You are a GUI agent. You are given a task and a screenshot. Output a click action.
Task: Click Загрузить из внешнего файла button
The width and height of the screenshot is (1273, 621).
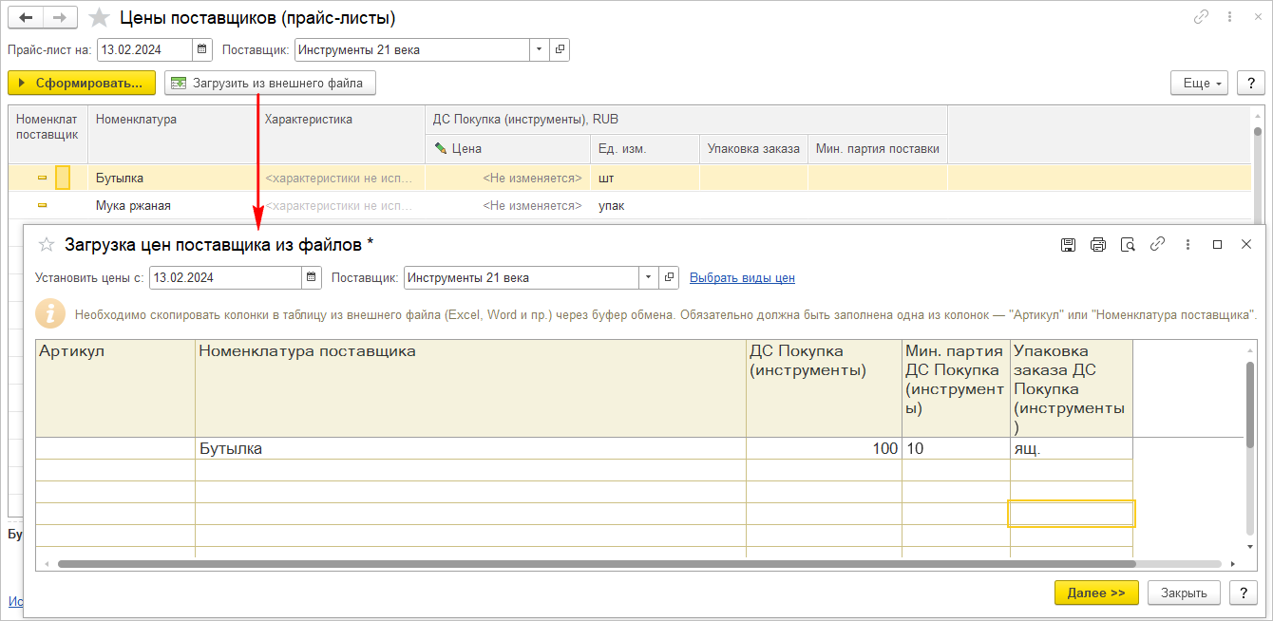pos(270,84)
